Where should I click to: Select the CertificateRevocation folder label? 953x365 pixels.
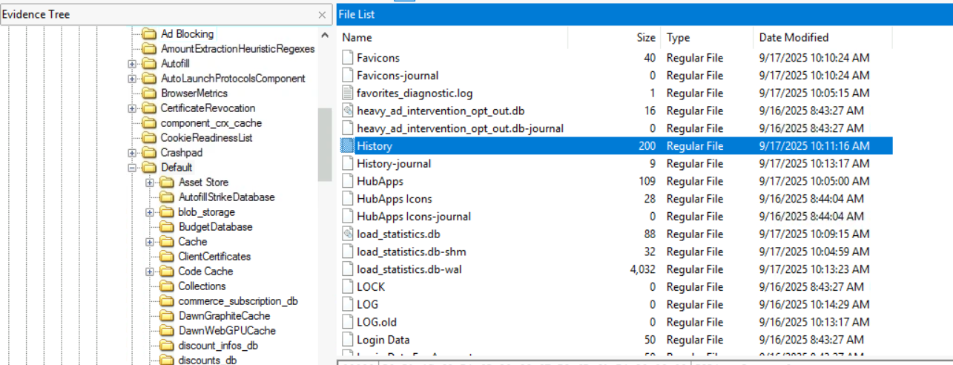[x=208, y=108]
